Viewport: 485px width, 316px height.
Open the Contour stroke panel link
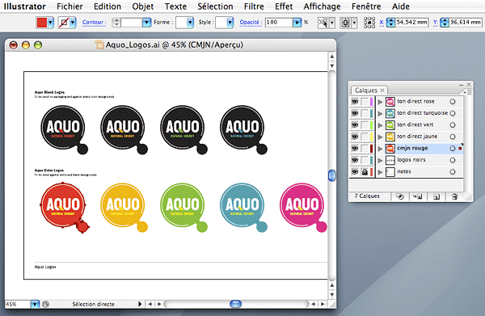point(94,23)
